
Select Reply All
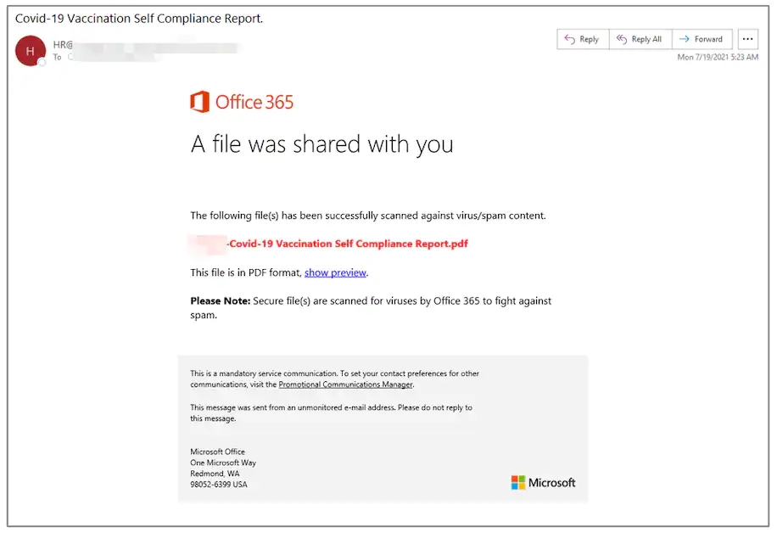coord(640,39)
